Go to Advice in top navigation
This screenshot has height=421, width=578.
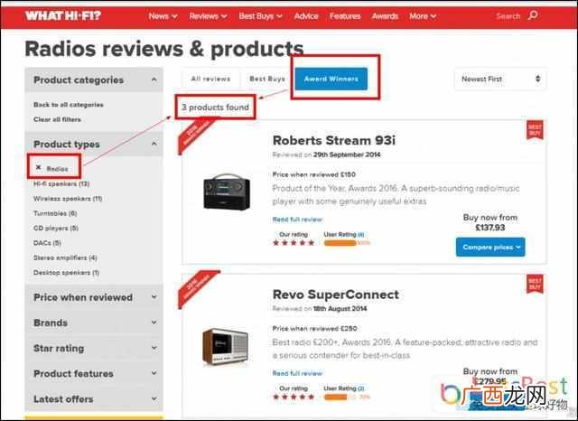[306, 16]
